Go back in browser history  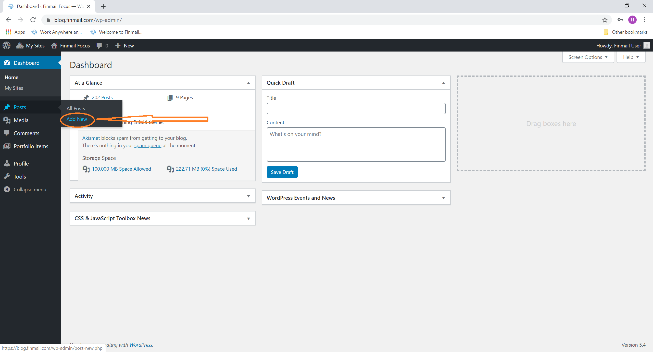click(x=8, y=20)
